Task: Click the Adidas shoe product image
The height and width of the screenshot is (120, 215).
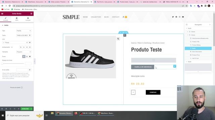Action: coord(90,57)
